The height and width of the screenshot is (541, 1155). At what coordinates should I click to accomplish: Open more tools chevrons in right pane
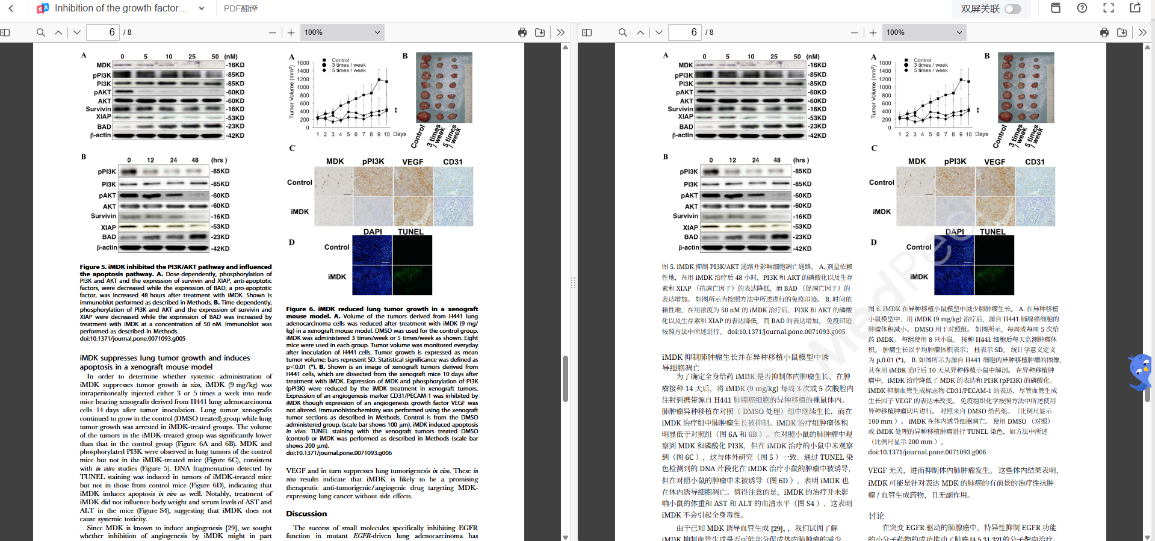click(x=1143, y=32)
